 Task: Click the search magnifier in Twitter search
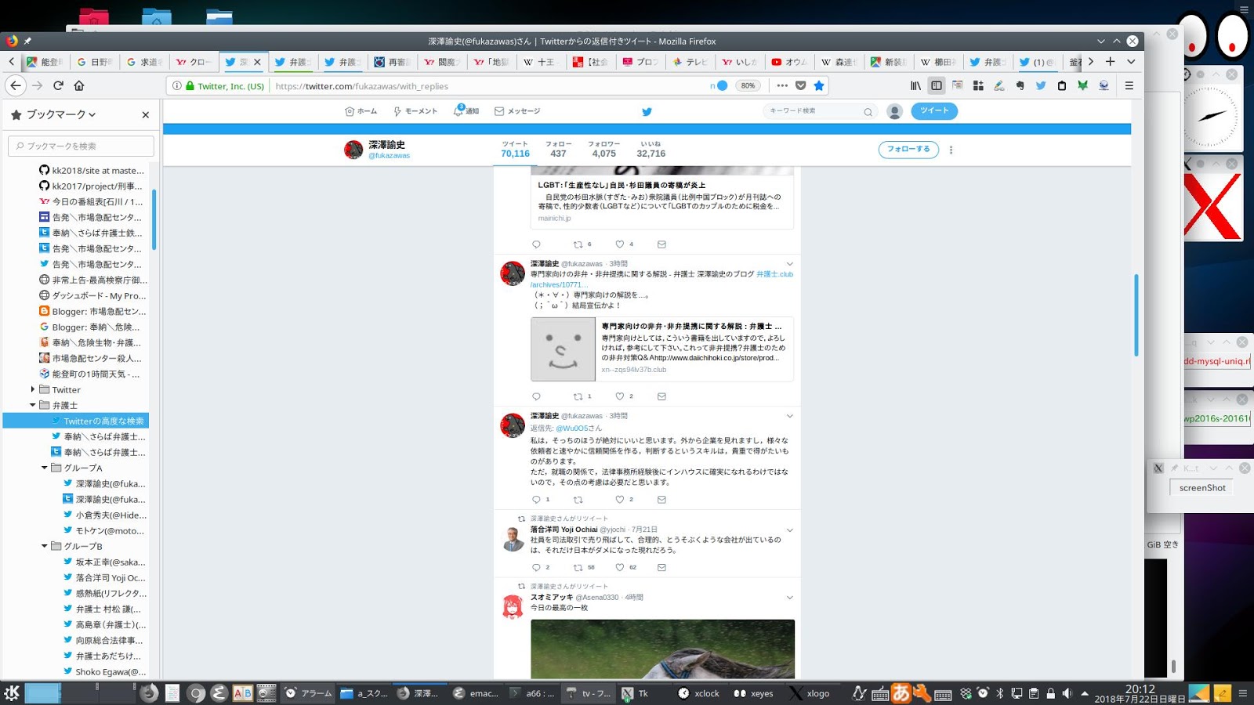868,111
